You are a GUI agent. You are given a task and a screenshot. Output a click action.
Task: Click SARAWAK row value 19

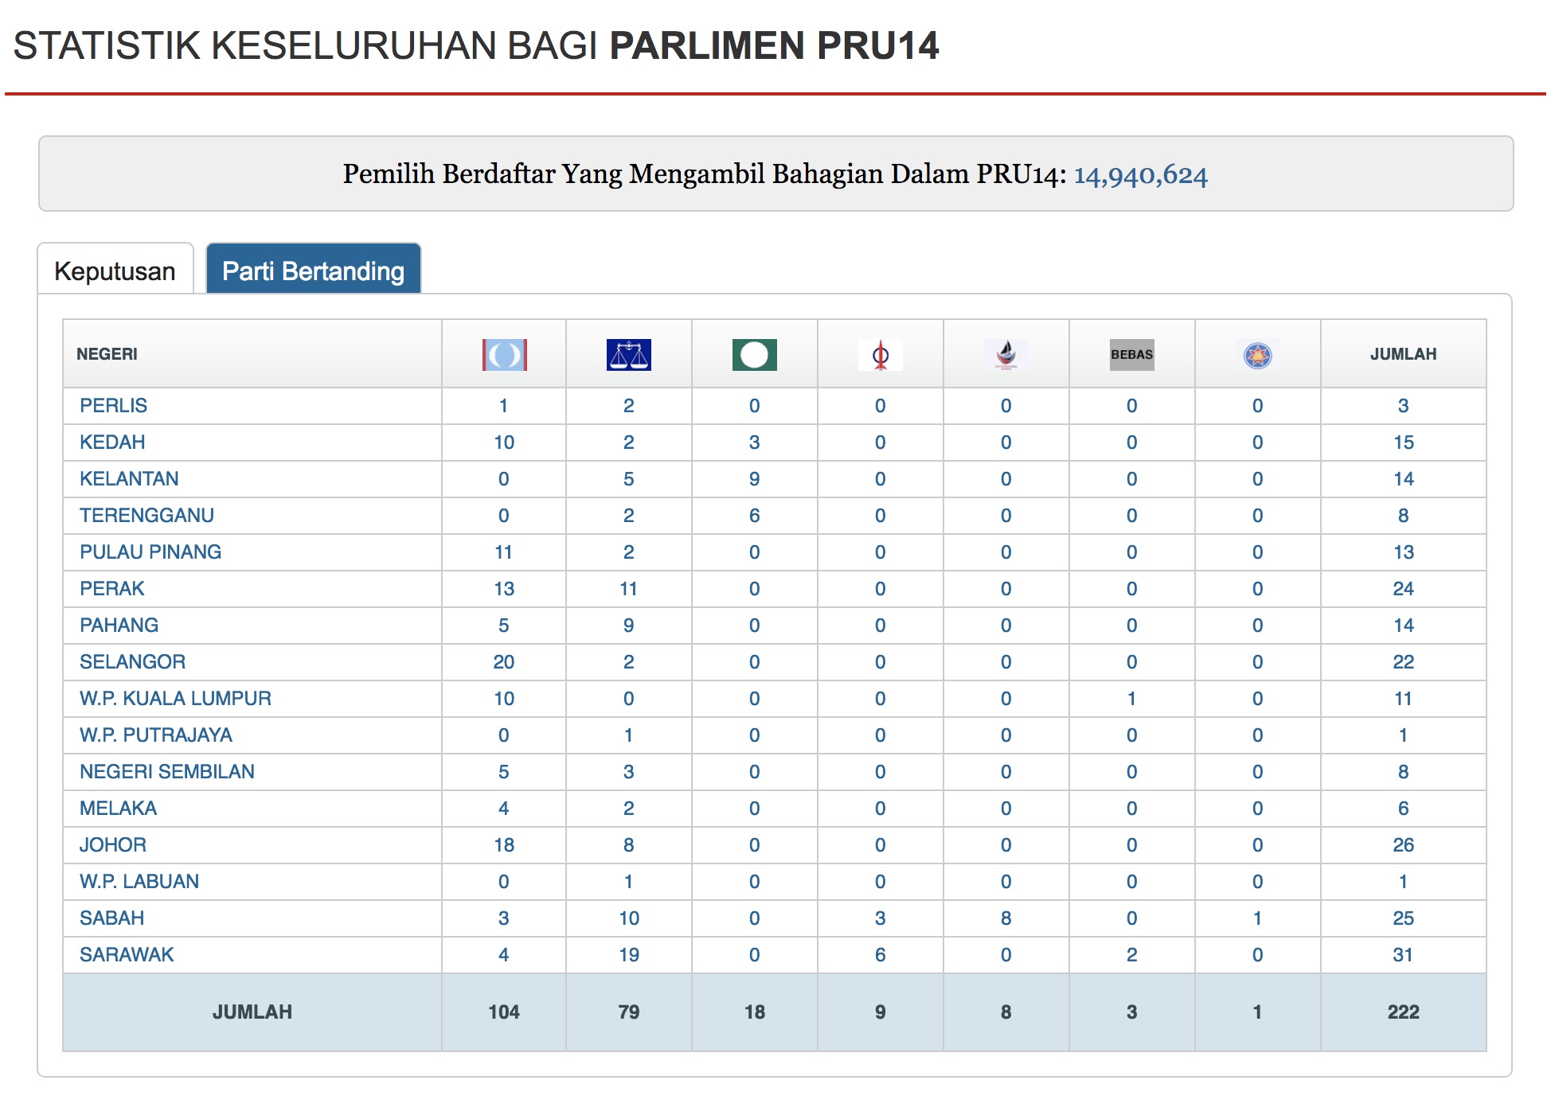point(629,955)
